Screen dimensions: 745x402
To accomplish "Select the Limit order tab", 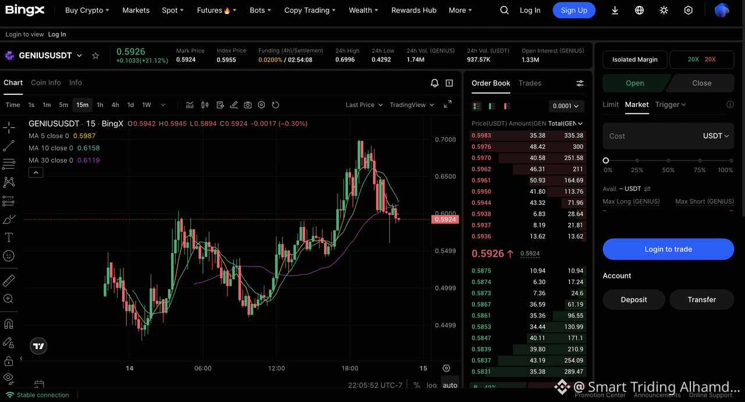I will click(x=611, y=105).
